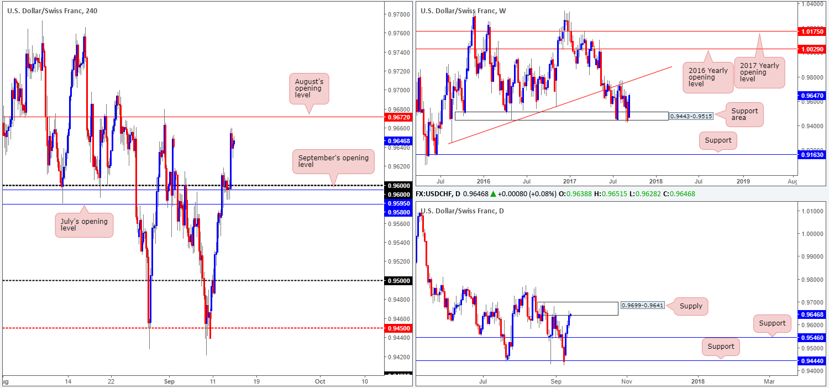Click the August's opening level callout

pyautogui.click(x=309, y=88)
